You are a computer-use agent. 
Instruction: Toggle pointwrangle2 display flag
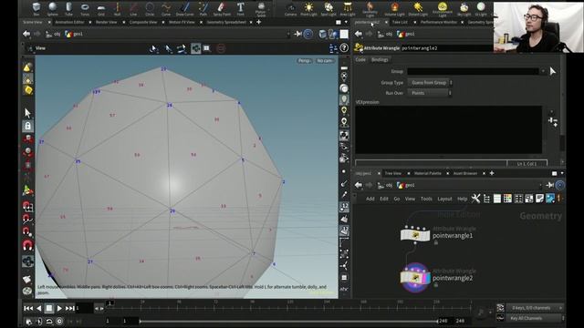427,278
